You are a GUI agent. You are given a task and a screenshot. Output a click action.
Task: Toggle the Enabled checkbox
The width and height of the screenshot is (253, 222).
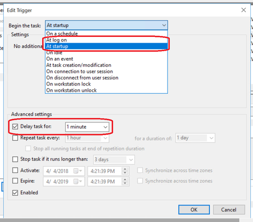(x=15, y=192)
